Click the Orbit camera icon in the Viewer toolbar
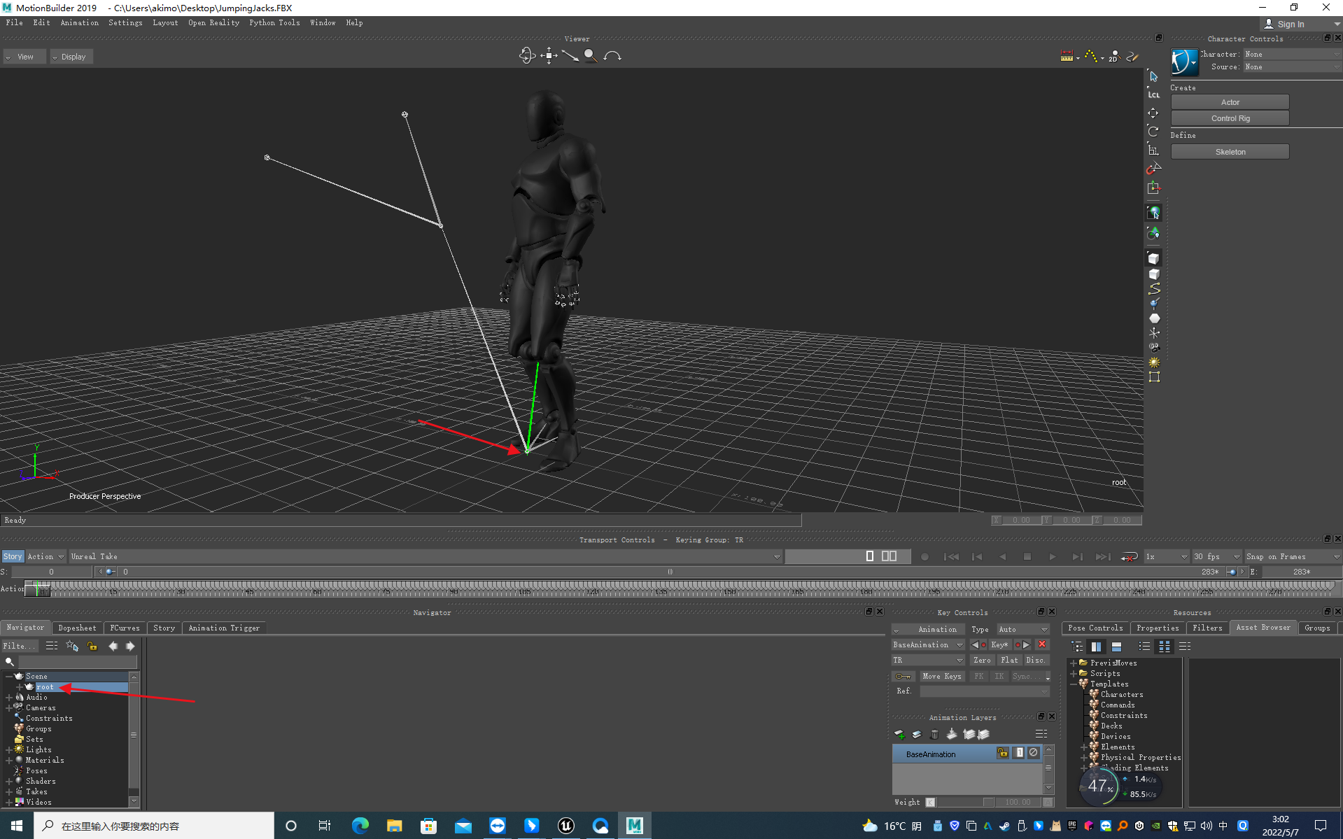 [x=526, y=56]
